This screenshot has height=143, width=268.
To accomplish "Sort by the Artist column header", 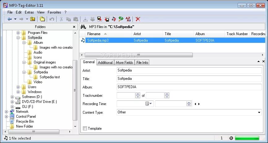I will click(x=147, y=34).
